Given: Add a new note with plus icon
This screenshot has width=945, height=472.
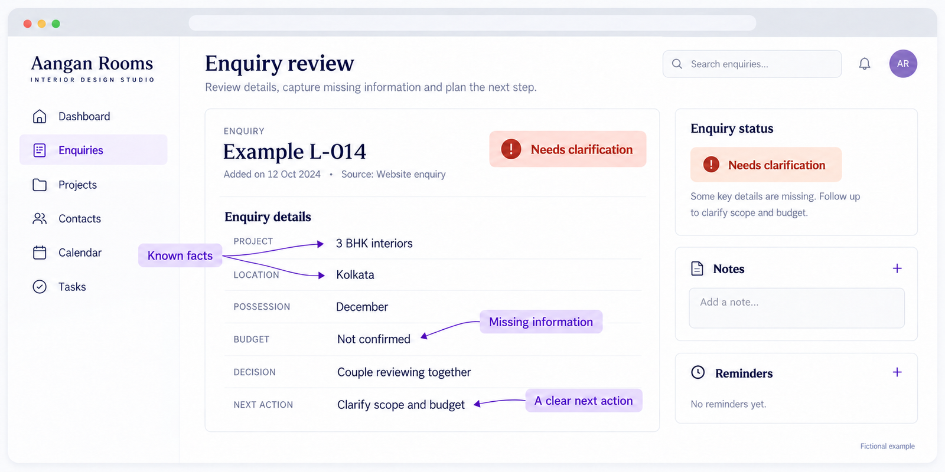Looking at the screenshot, I should tap(897, 268).
